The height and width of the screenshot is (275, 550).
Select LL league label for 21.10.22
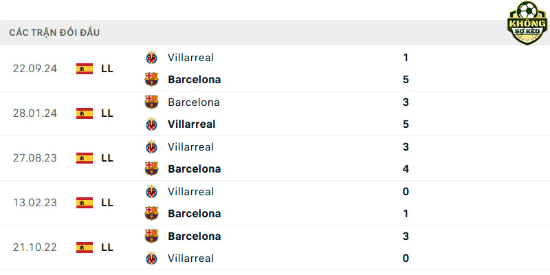107,247
